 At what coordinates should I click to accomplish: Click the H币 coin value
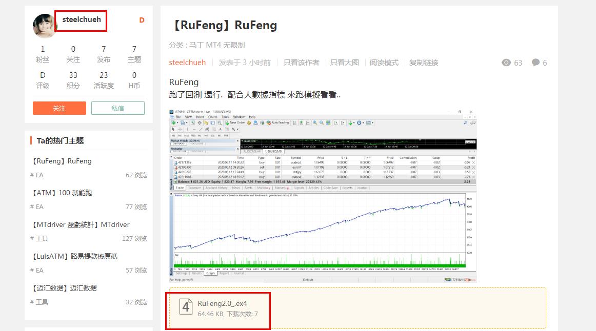[x=134, y=75]
